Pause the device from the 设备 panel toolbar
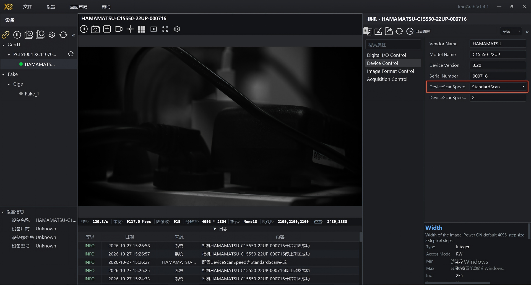Screen dimensions: 531x285 (x=17, y=35)
